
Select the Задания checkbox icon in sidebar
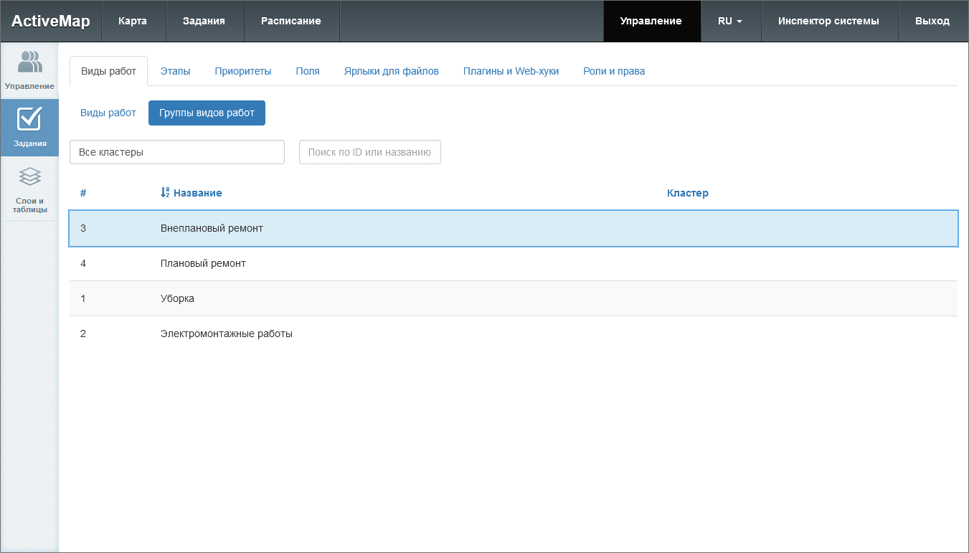[29, 119]
